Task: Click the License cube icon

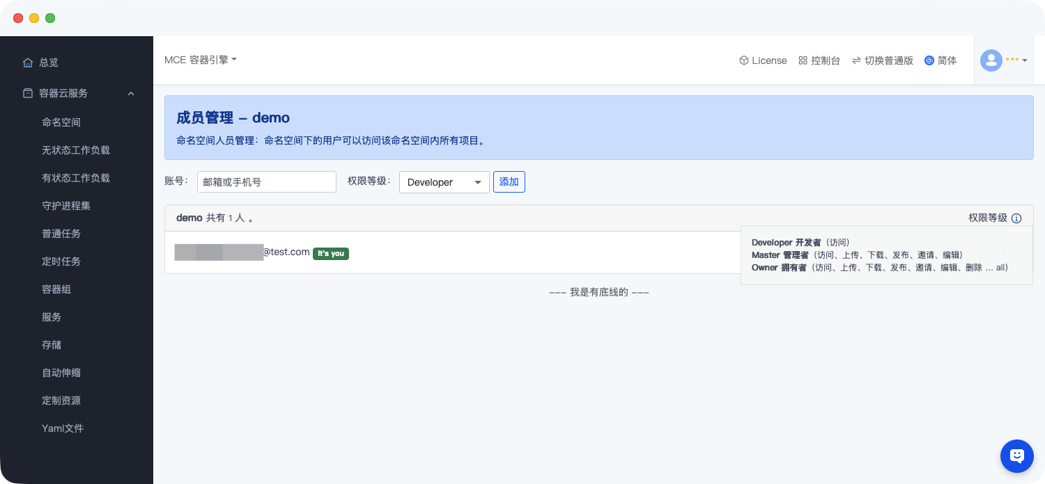Action: (x=743, y=60)
